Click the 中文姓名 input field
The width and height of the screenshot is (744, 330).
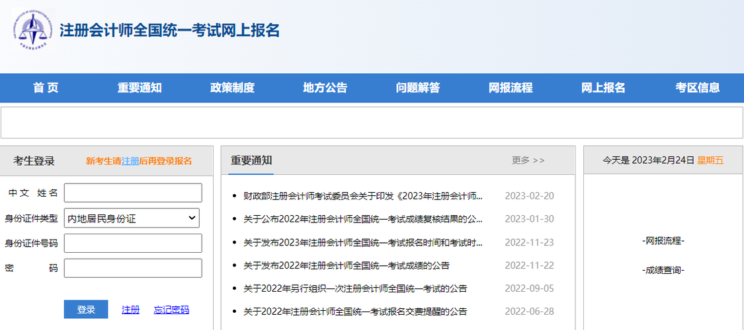tap(132, 193)
